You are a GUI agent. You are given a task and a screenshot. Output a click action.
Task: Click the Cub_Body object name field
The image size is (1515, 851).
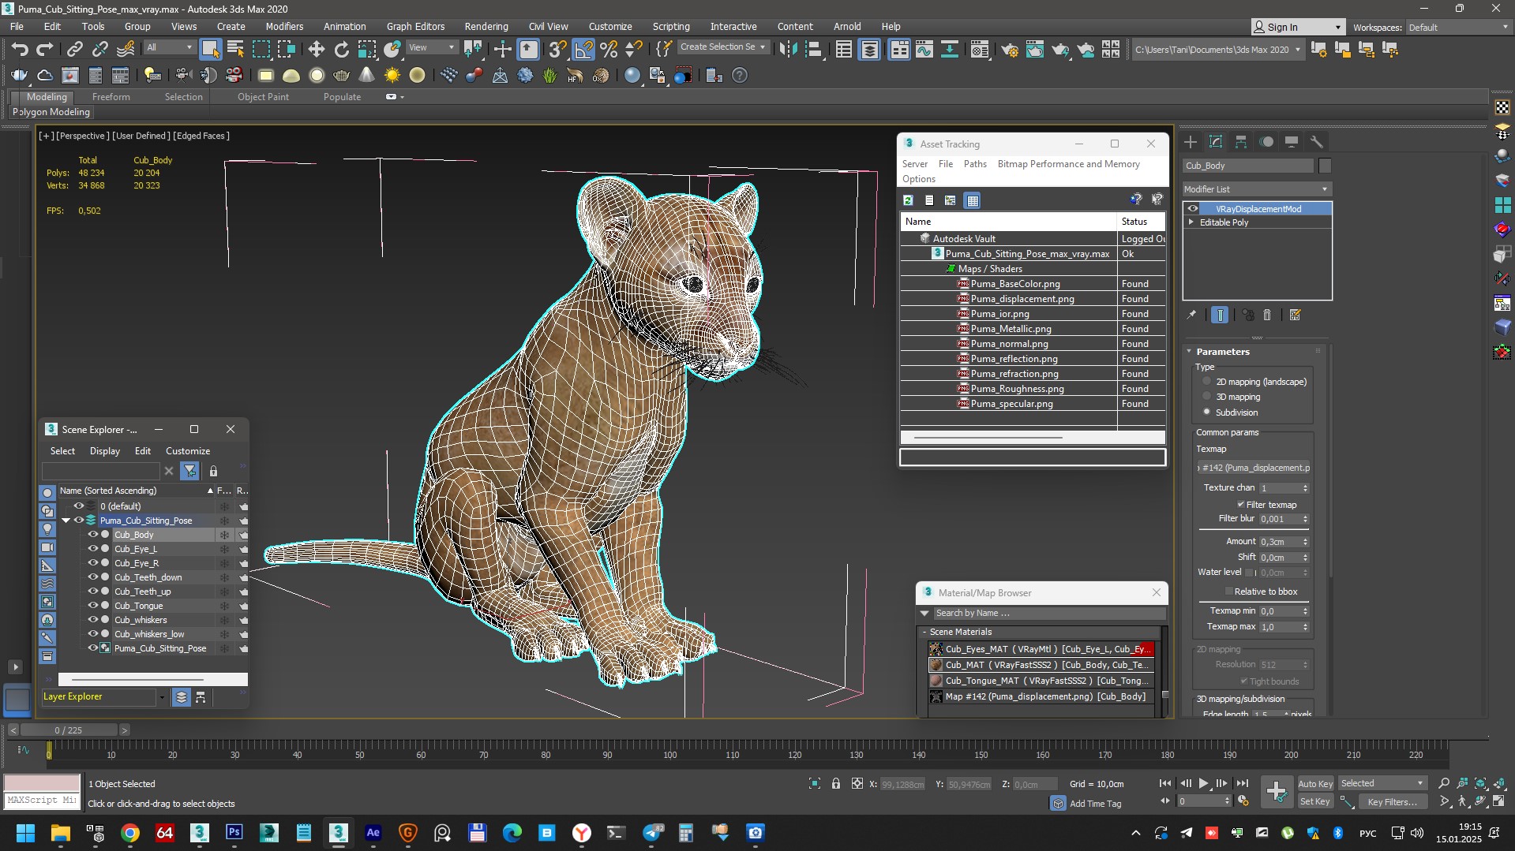coord(1247,166)
